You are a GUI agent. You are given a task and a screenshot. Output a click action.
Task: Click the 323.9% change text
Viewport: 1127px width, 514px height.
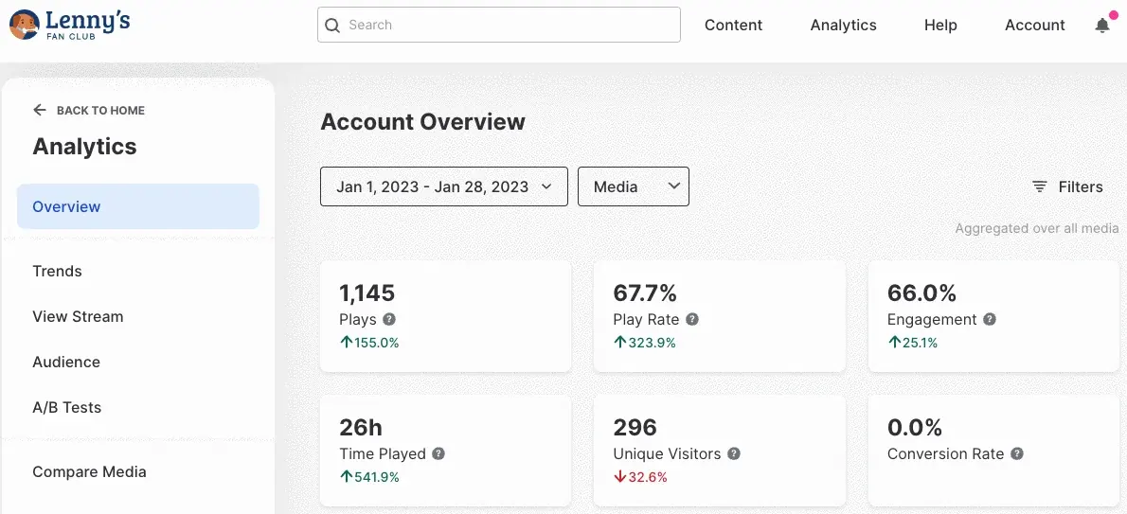pos(652,343)
